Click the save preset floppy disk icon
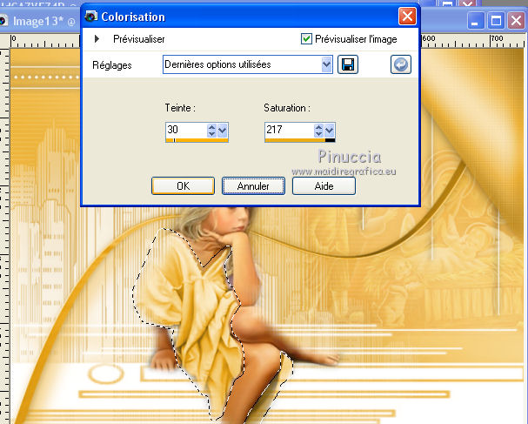The height and width of the screenshot is (424, 528). point(348,64)
